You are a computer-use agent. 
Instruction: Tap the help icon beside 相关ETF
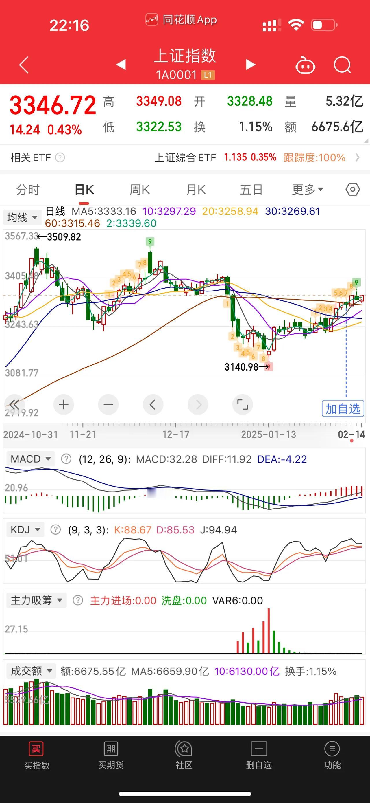(60, 157)
